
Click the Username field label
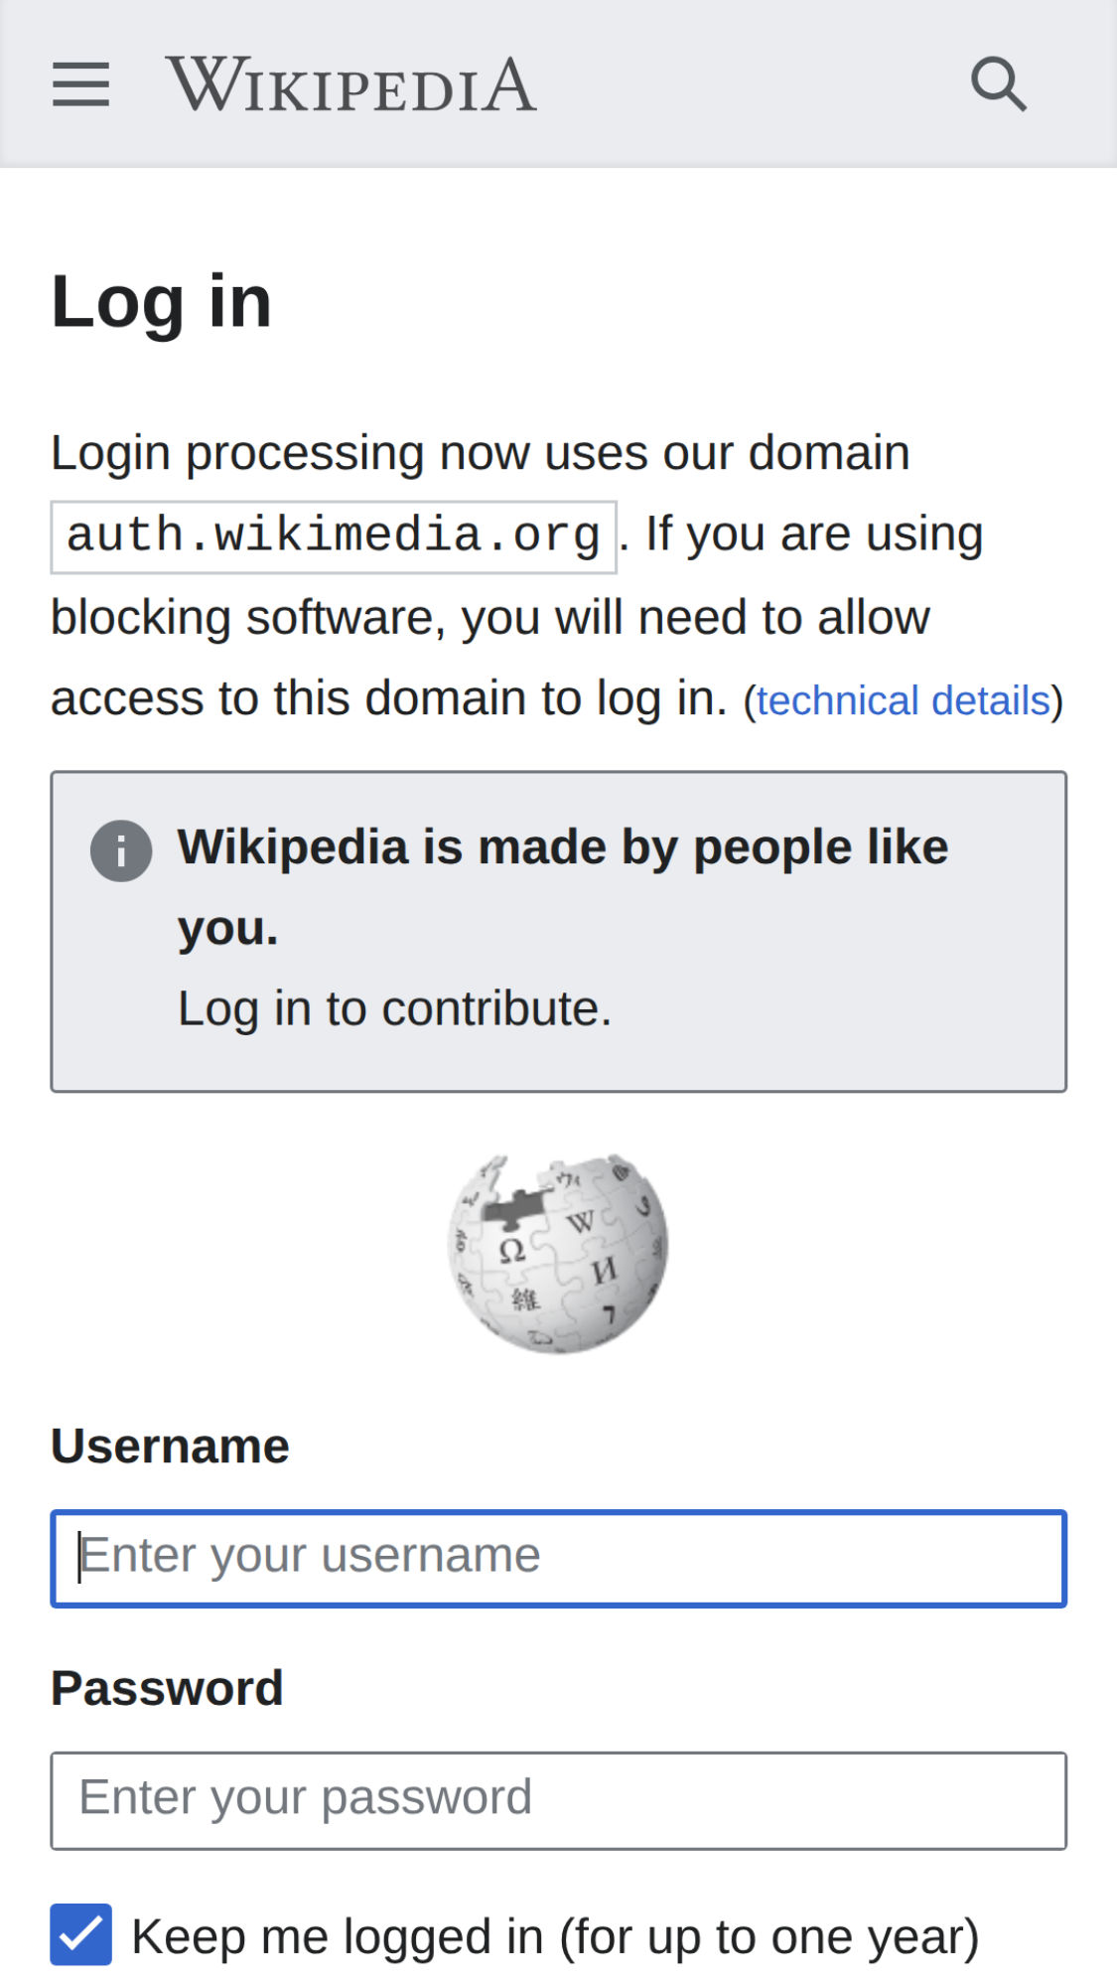[170, 1446]
